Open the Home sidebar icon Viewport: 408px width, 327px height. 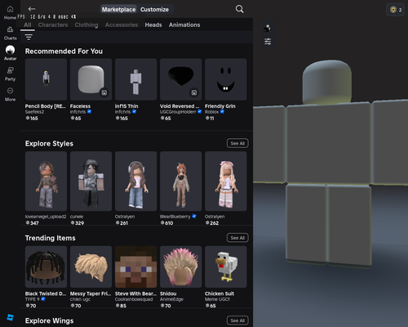10,10
